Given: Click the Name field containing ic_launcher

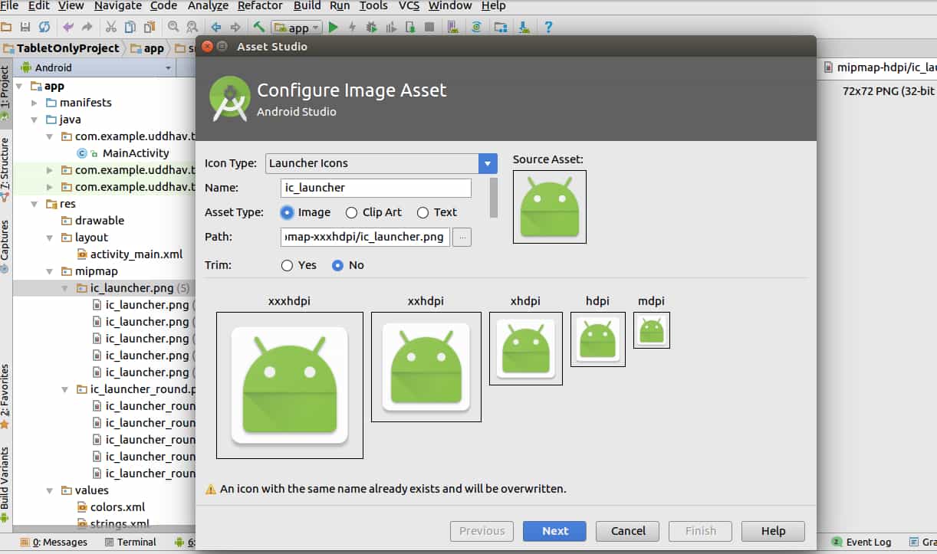Looking at the screenshot, I should pyautogui.click(x=376, y=188).
